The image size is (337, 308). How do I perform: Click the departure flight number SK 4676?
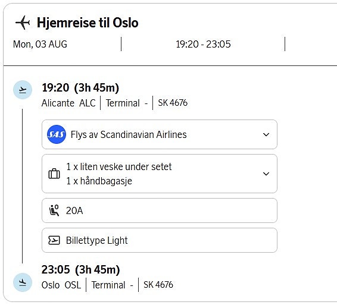click(x=173, y=103)
